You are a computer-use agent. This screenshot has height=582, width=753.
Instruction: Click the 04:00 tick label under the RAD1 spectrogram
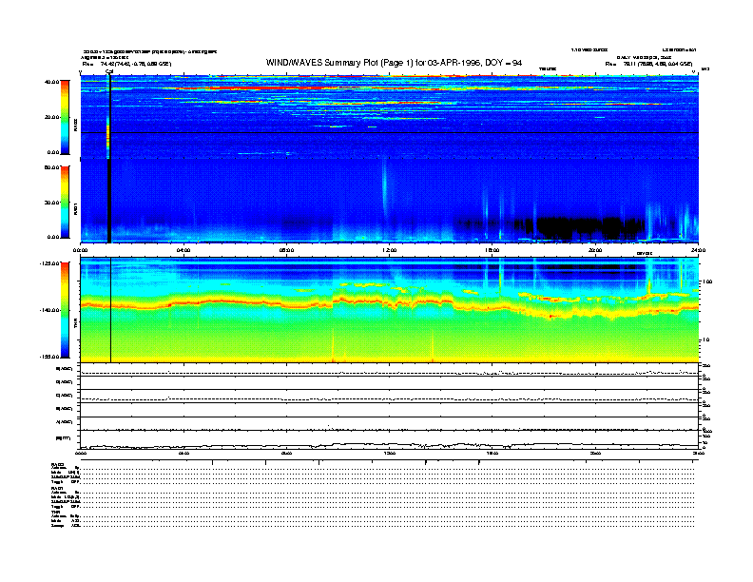pos(183,250)
